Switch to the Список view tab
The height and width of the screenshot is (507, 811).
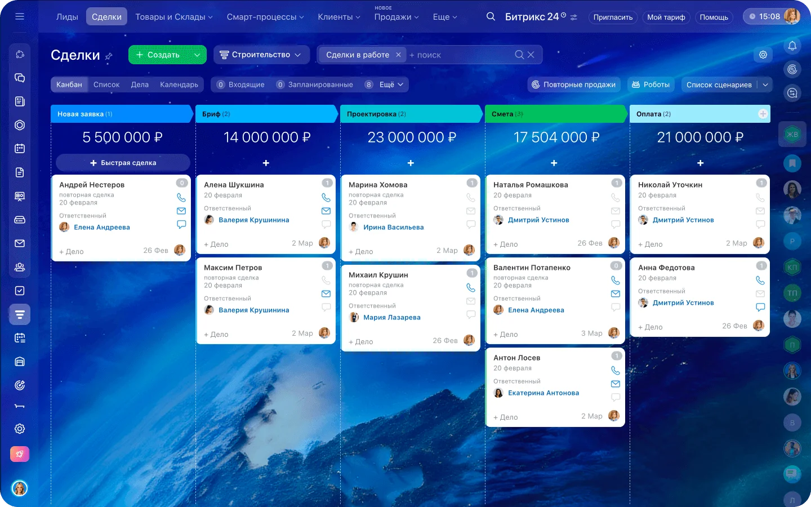(x=106, y=84)
